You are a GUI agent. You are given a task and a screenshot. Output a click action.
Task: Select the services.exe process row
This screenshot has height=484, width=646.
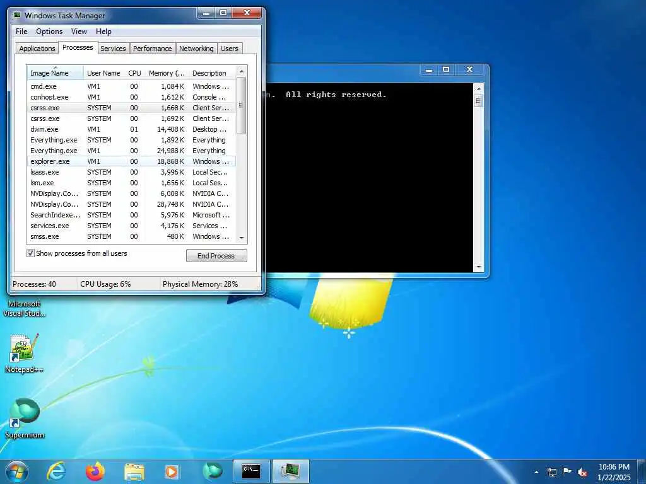tap(131, 226)
